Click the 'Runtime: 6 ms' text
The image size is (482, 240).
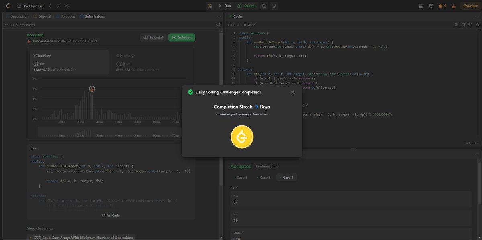point(267,166)
